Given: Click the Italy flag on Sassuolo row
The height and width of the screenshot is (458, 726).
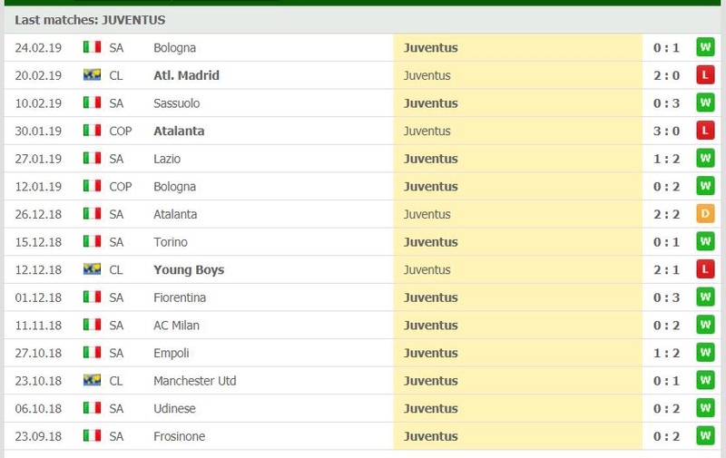Looking at the screenshot, I should 93,102.
